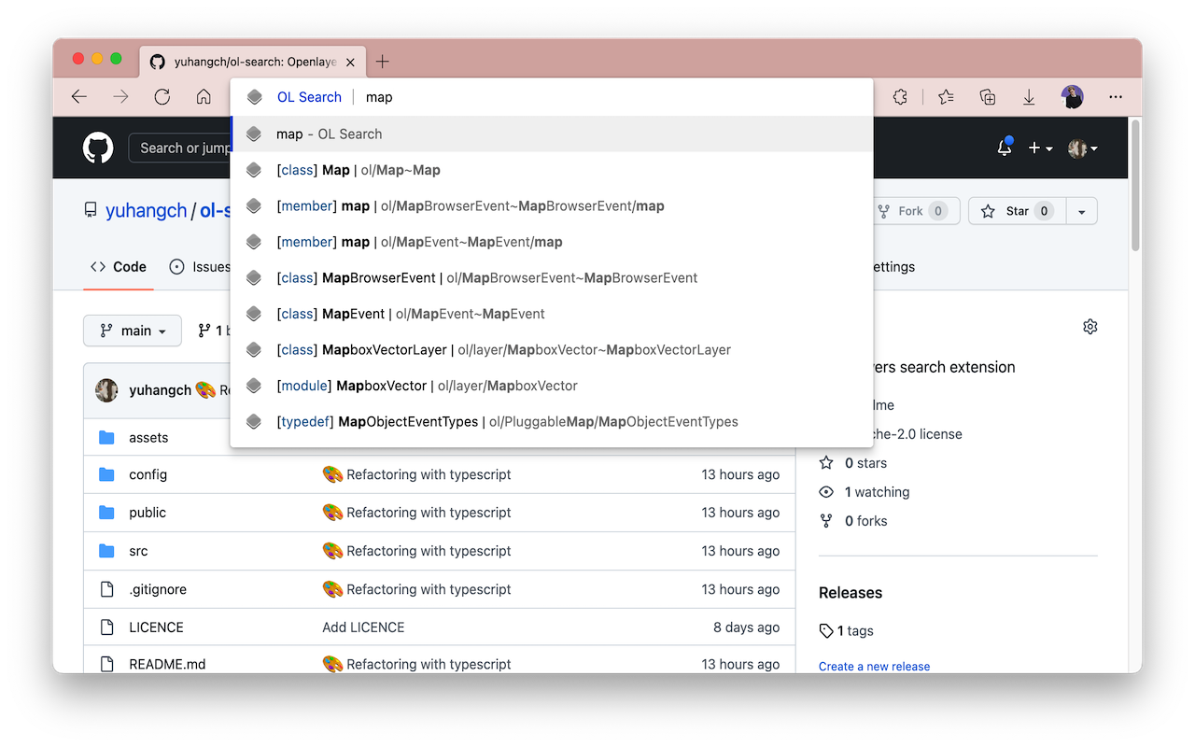This screenshot has height=747, width=1195.
Task: Click the public folder icon
Action: [106, 513]
